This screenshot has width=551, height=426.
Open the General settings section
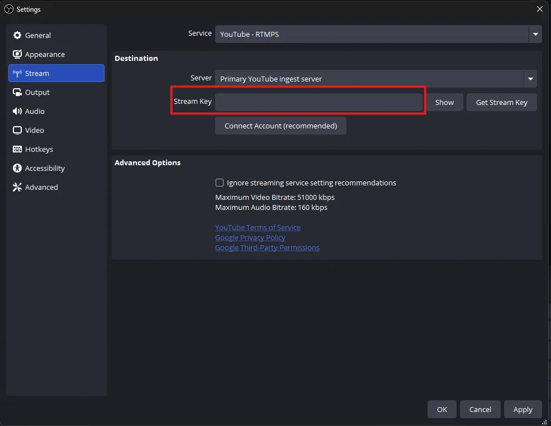[x=37, y=35]
